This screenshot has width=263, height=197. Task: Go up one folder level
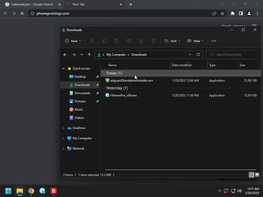(x=89, y=55)
